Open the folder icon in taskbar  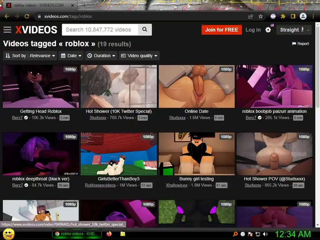pyautogui.click(x=122, y=234)
